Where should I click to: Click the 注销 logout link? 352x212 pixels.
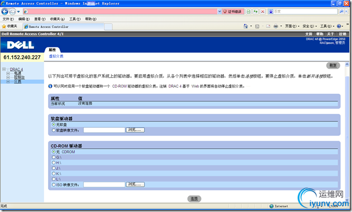(343, 34)
